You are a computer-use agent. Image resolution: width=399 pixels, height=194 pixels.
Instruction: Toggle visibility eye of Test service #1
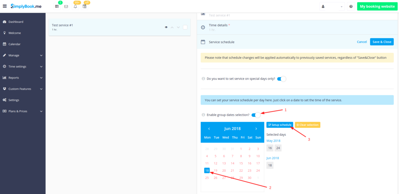pos(166,28)
